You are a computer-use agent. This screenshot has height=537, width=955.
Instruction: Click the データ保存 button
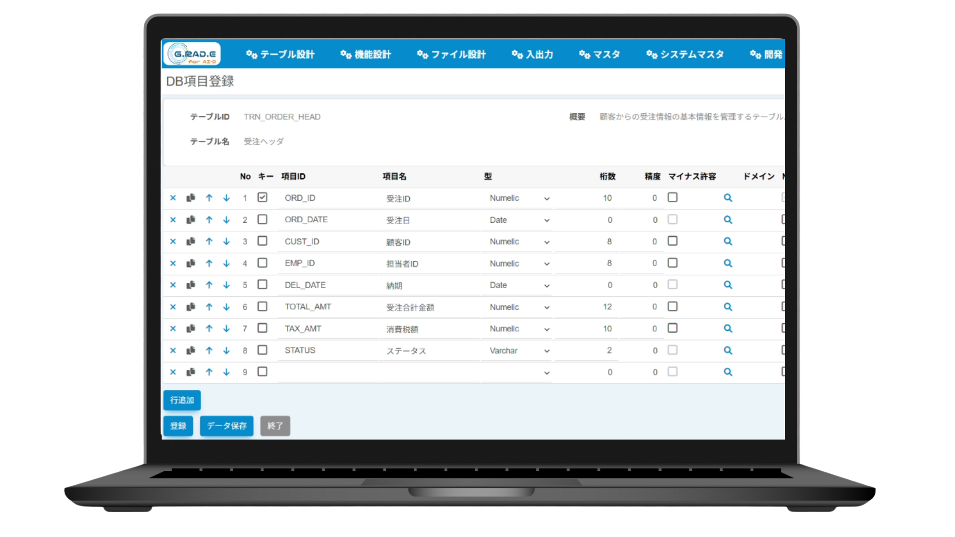[x=227, y=426]
